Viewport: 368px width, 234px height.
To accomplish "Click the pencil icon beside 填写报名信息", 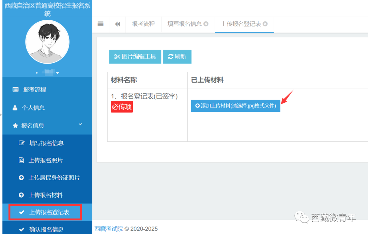I will click(21, 143).
